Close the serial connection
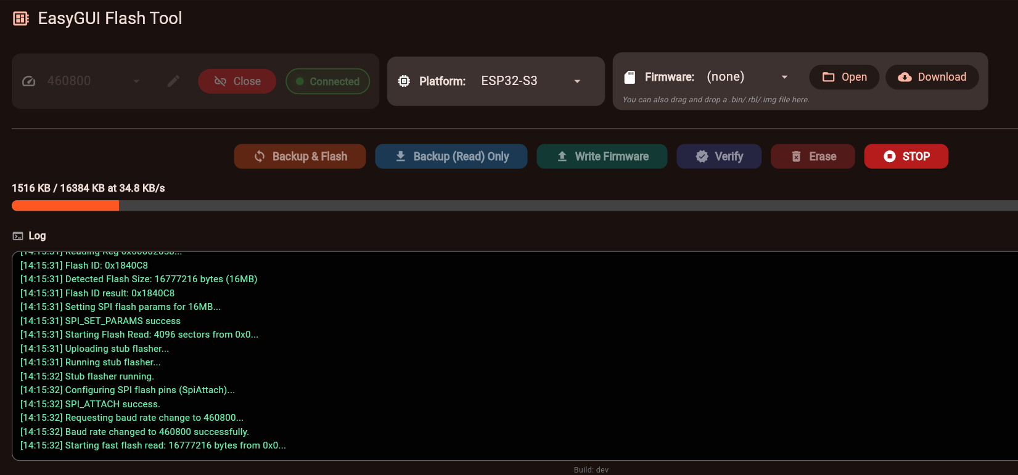This screenshot has width=1018, height=475. [237, 81]
